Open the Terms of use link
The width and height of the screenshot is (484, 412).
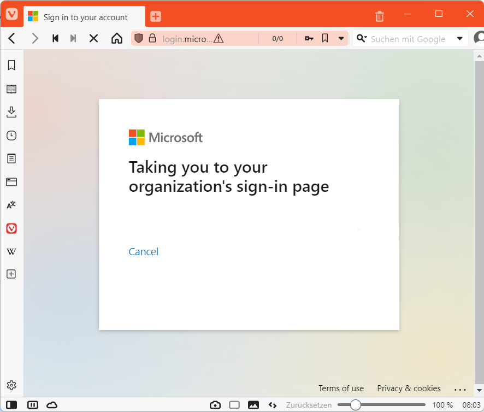tap(341, 389)
